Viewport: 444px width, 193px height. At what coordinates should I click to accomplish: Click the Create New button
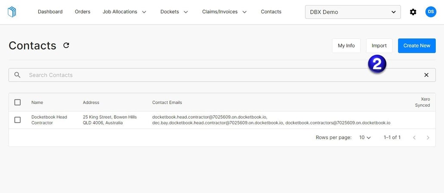pos(417,46)
